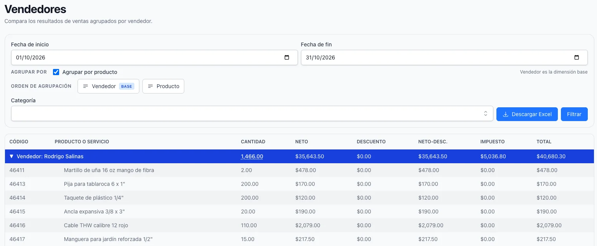Select the Producto grouping order chip
597x246 pixels.
click(x=163, y=86)
